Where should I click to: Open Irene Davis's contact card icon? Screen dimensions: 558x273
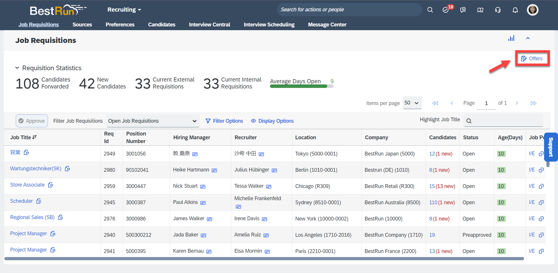pyautogui.click(x=264, y=219)
